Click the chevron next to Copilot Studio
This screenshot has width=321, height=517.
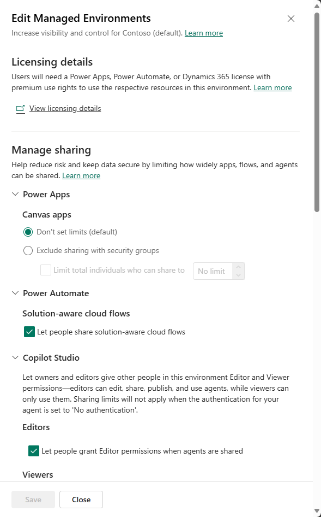[x=15, y=357]
